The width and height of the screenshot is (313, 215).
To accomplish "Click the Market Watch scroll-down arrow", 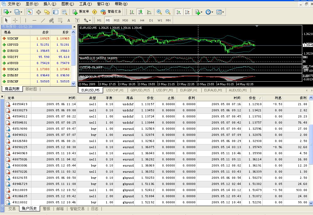I will [73, 84].
